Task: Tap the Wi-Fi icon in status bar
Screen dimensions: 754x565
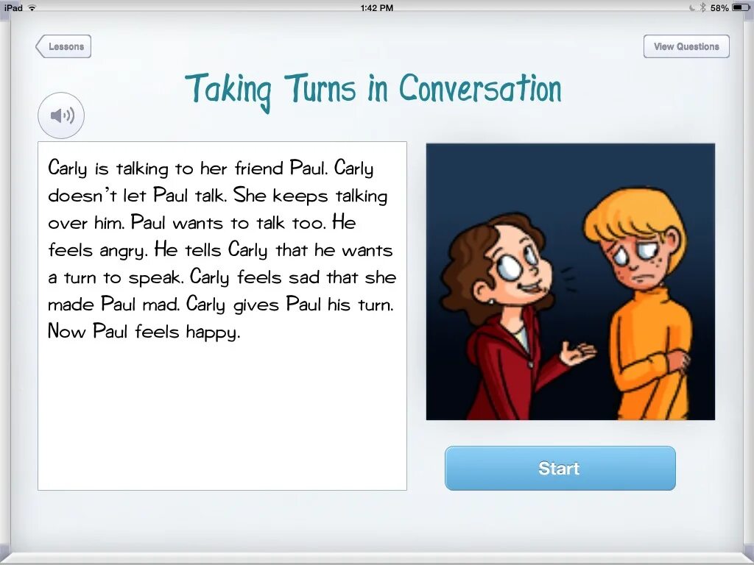Action: [32, 7]
